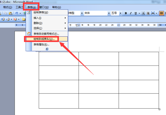Toggle the highlighted Justify alignment button
This screenshot has width=166, height=115.
[162, 13]
